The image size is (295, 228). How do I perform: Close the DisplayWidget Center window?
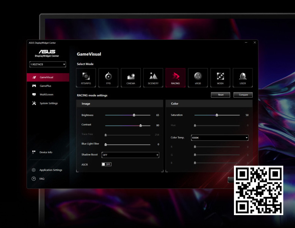tap(255, 43)
